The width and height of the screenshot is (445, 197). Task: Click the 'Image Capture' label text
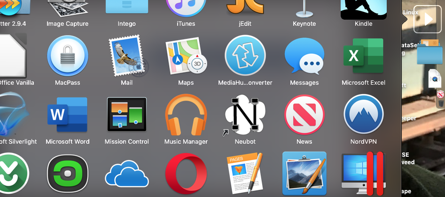coord(68,24)
